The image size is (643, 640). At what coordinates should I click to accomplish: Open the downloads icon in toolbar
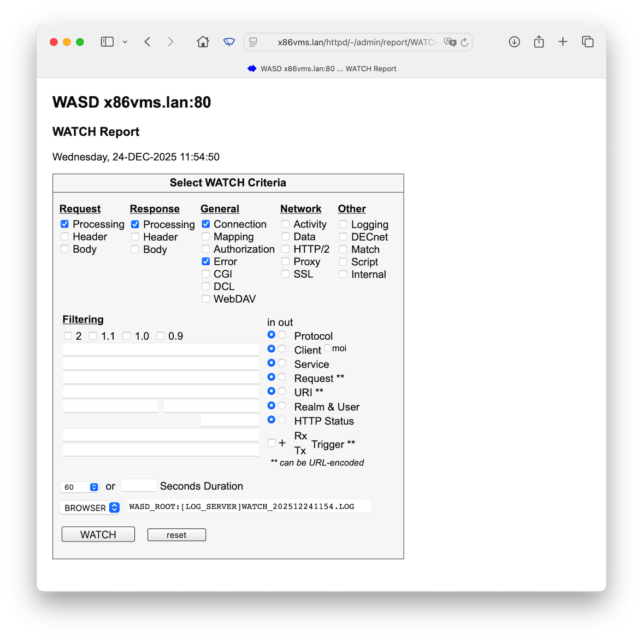[514, 42]
